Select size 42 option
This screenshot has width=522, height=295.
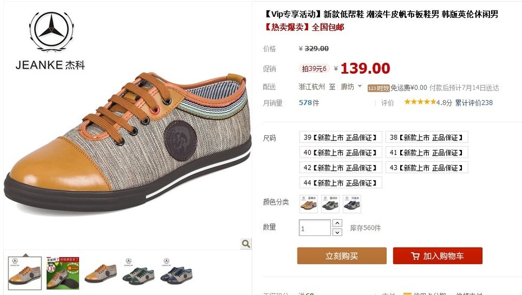[341, 167]
